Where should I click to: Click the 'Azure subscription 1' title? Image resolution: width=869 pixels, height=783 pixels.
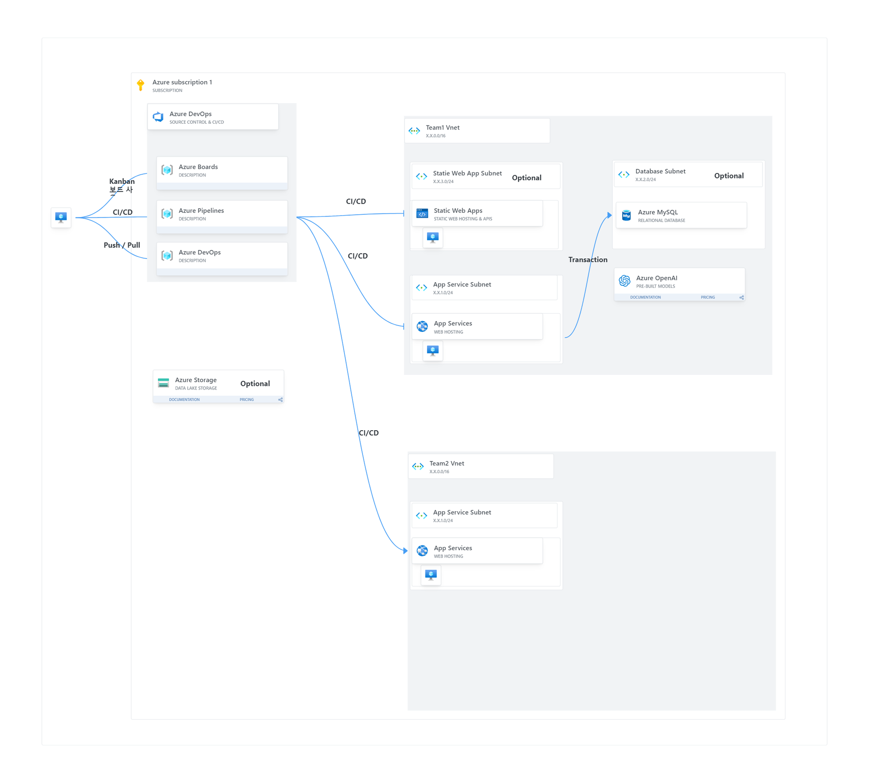[182, 82]
